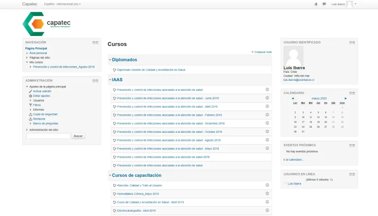Viewport: 378px width, 216px height.
Task: Expand Usuarios in administration tree
Action: pyautogui.click(x=31, y=101)
